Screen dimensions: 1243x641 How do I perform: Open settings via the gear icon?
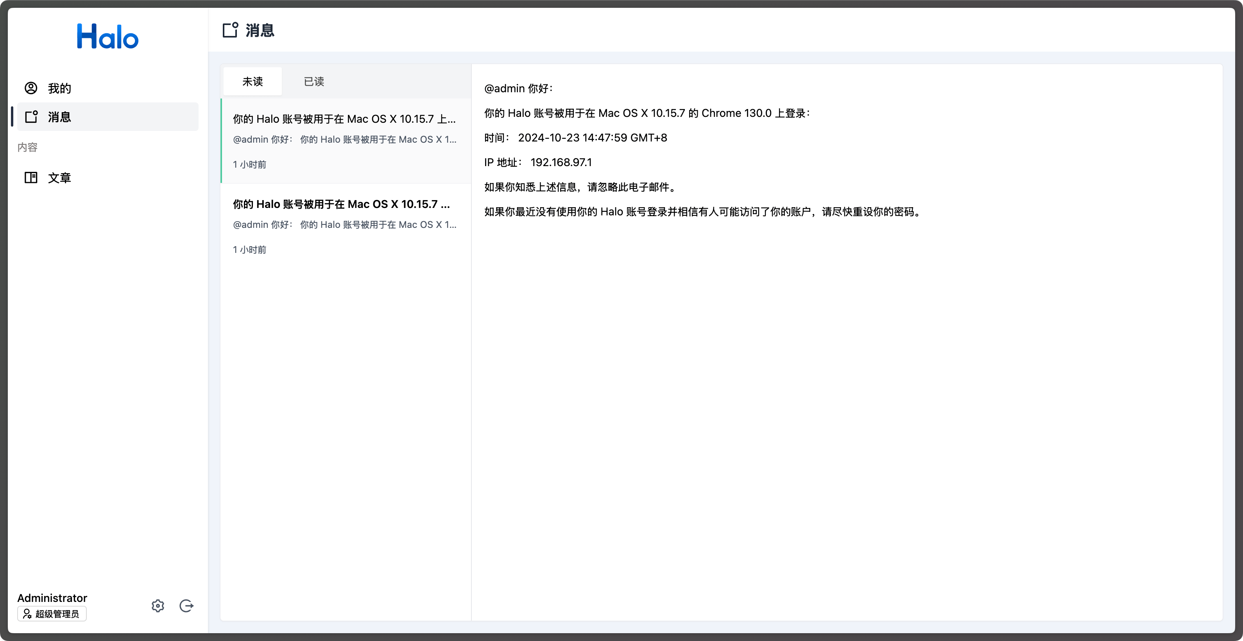pyautogui.click(x=158, y=606)
